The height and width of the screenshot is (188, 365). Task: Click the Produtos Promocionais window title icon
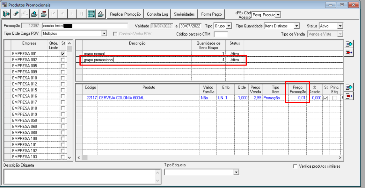(5, 5)
